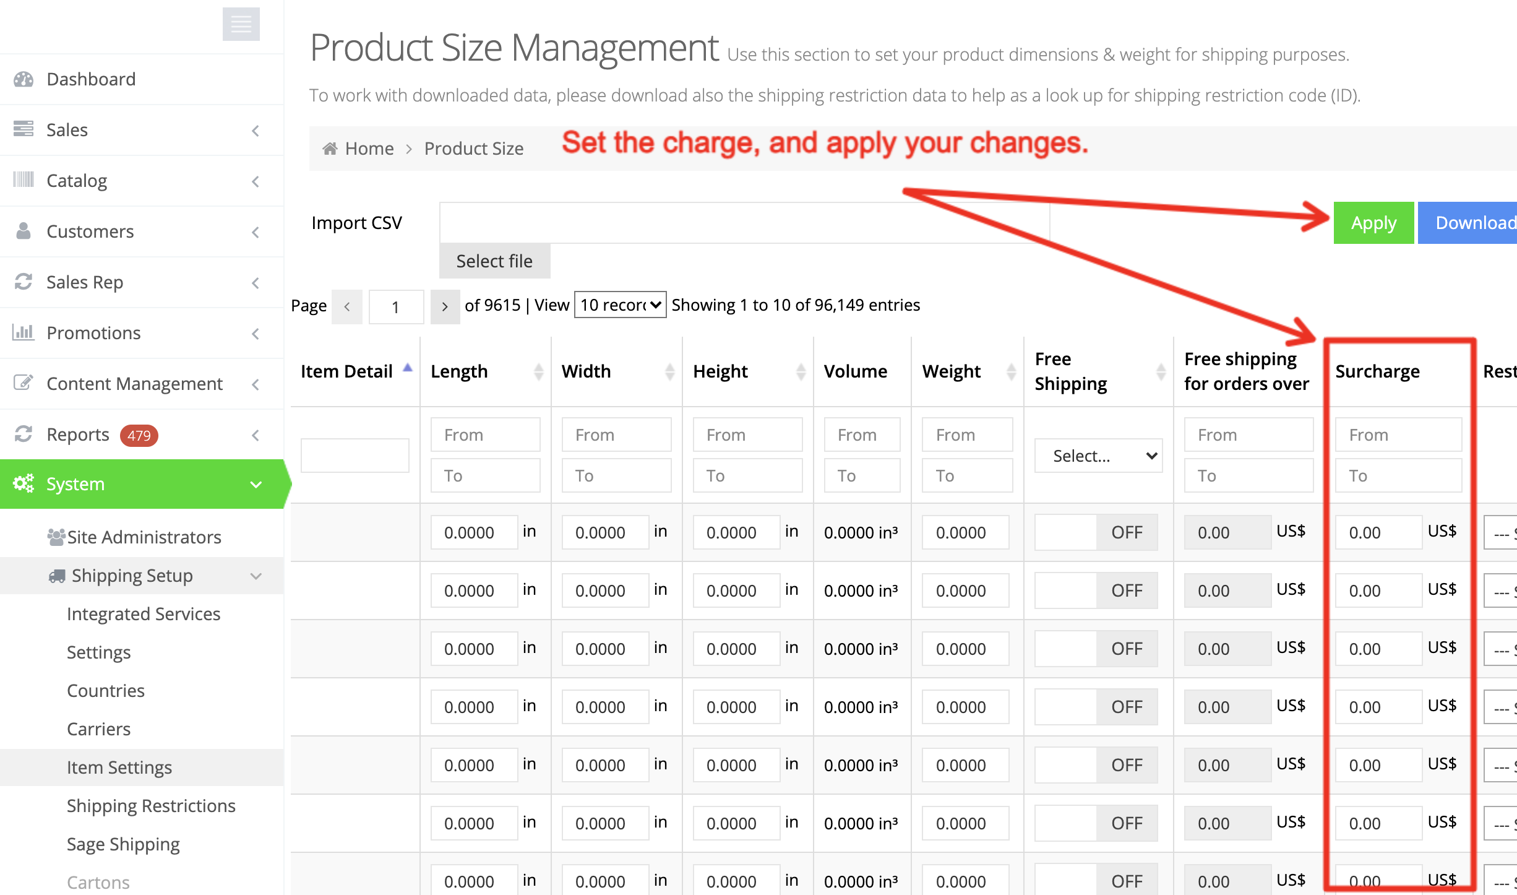Image resolution: width=1517 pixels, height=895 pixels.
Task: Click the green Apply button
Action: pyautogui.click(x=1373, y=223)
